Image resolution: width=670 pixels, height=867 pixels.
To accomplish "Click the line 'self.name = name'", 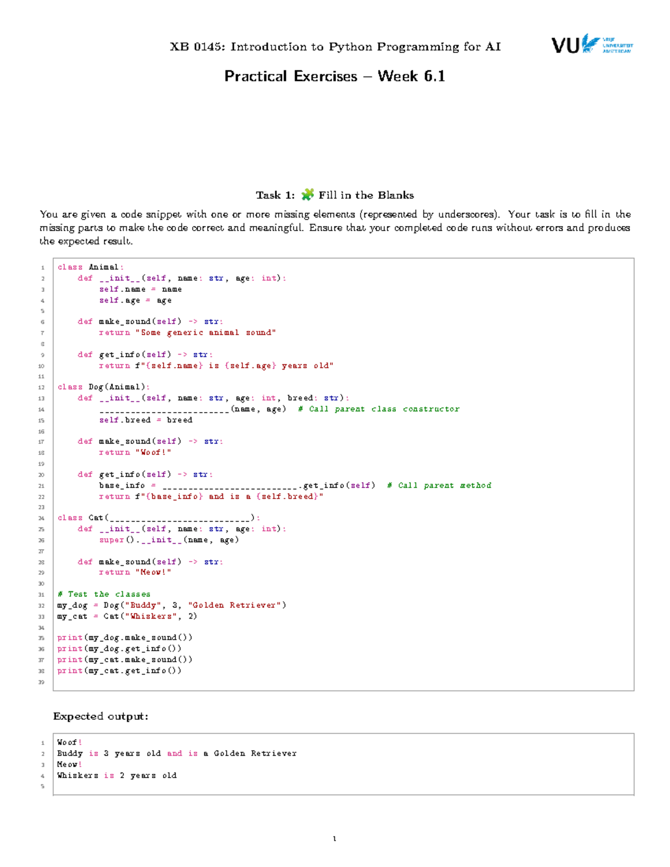I will click(141, 289).
